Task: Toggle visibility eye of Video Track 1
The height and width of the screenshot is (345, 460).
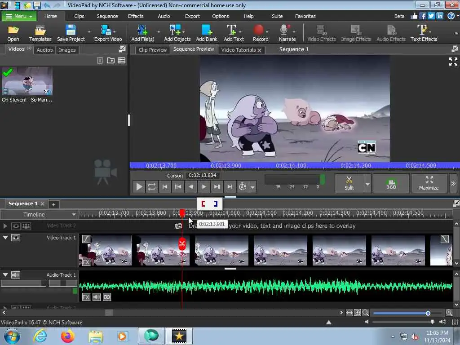Action: 16,238
